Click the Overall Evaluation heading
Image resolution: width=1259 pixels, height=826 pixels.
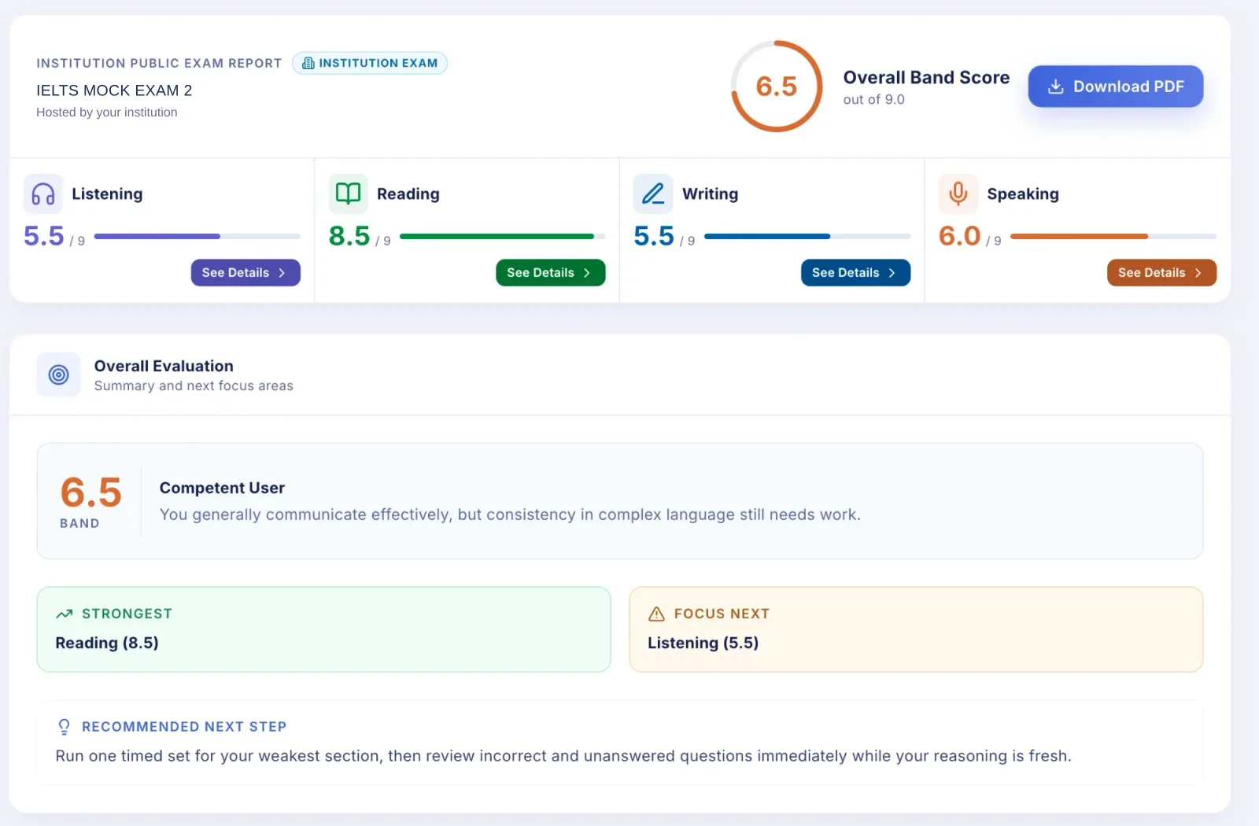tap(164, 366)
